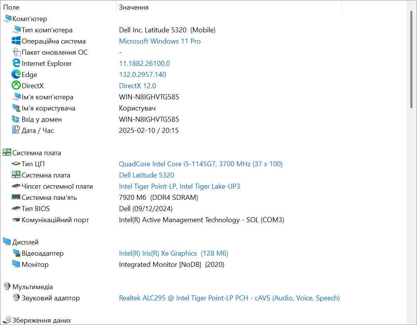This screenshot has height=325, width=417.
Task: Click the Дисплей section monitor icon
Action: point(7,242)
